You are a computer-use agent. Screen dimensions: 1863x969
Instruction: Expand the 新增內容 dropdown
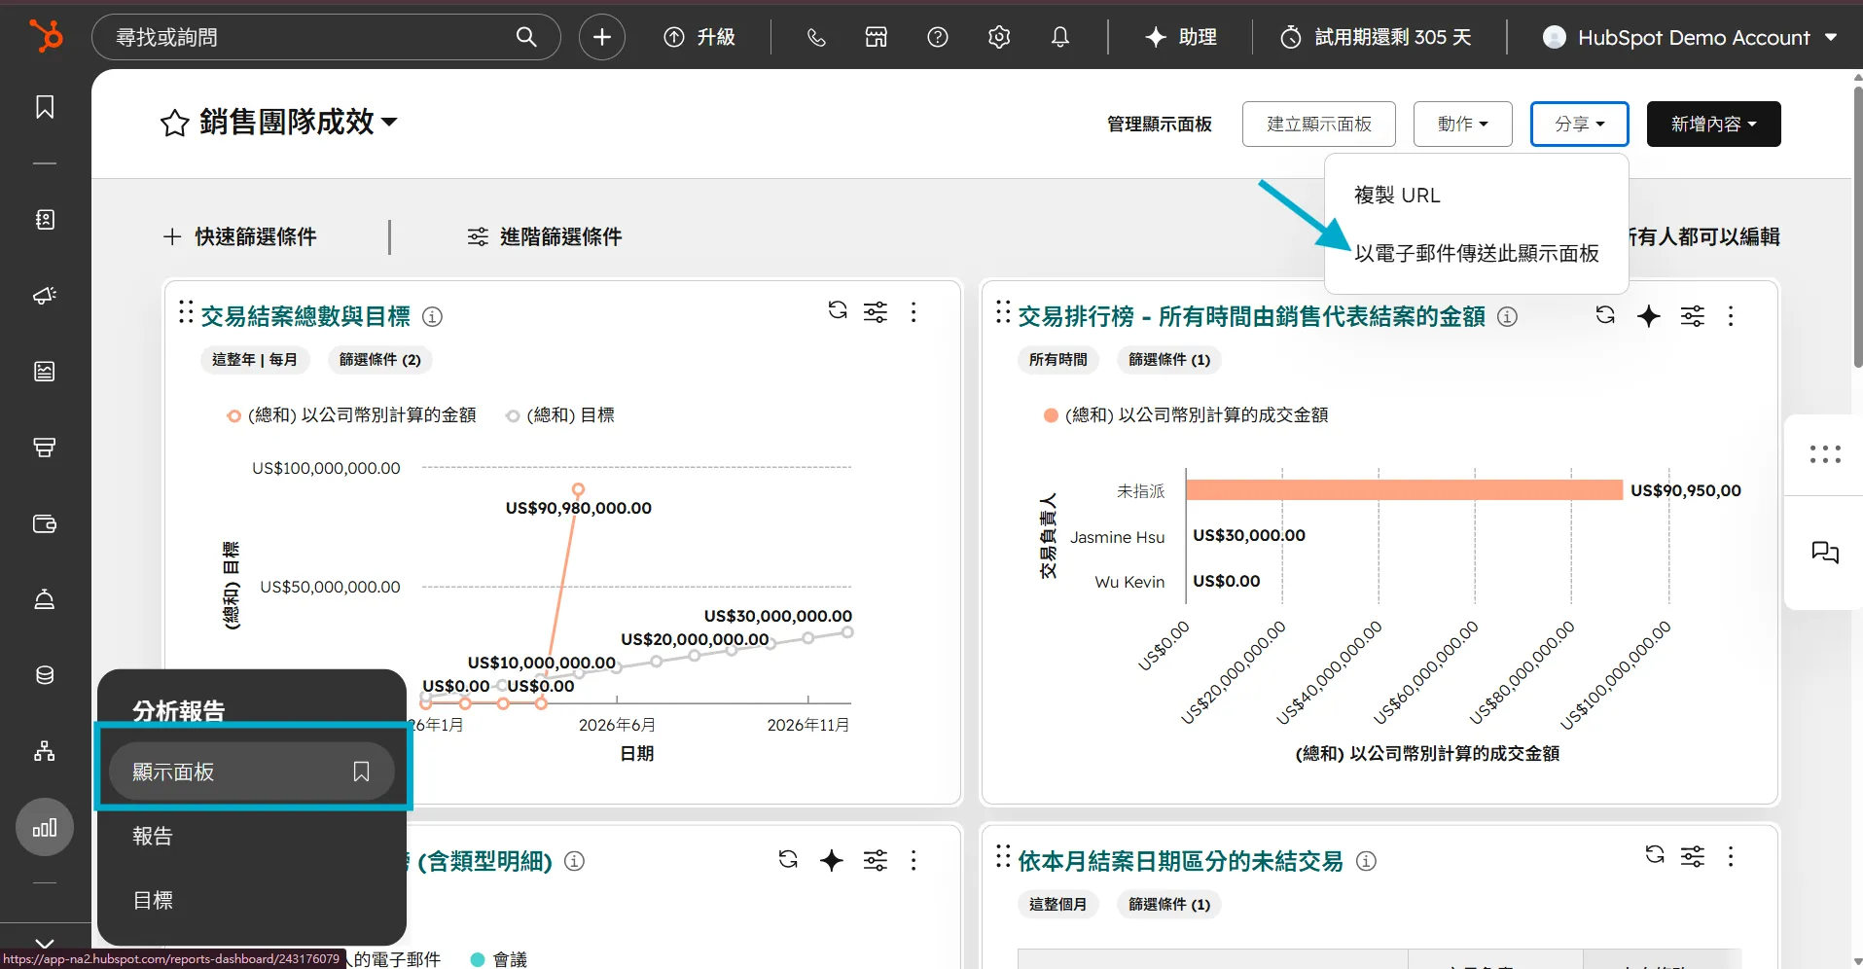(1713, 124)
